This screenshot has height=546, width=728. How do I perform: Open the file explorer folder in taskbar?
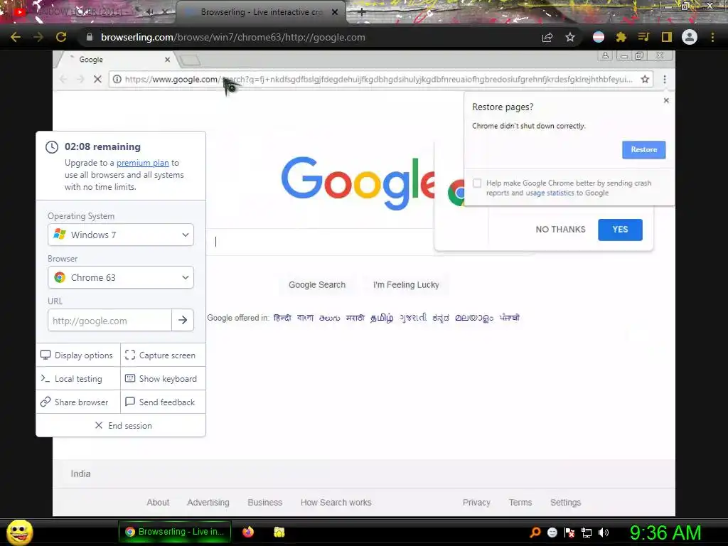[x=279, y=532]
